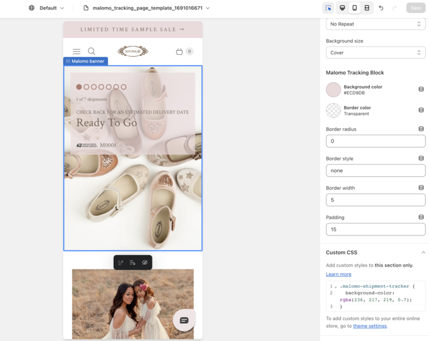Connect dynamic source for Border radius
Screen dimensions: 429x341
click(x=421, y=129)
